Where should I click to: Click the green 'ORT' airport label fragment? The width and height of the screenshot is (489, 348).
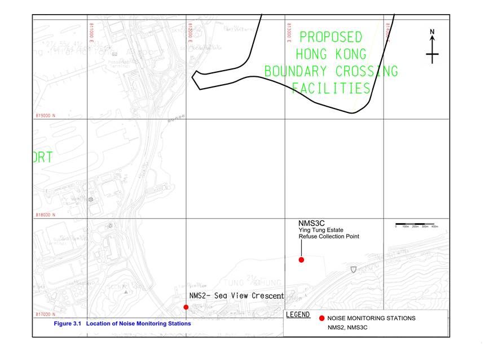pyautogui.click(x=43, y=157)
